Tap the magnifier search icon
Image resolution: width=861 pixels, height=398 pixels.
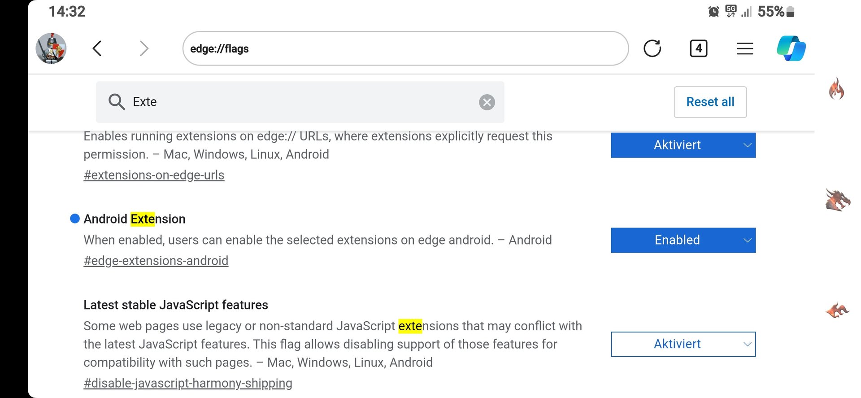(117, 102)
